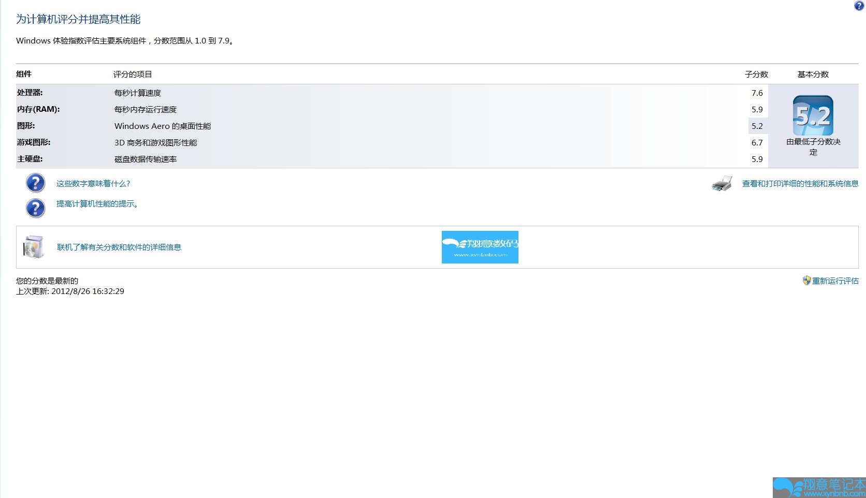Click the question mark icon beside 提高计算机性能的提示
The image size is (866, 498).
pos(35,208)
